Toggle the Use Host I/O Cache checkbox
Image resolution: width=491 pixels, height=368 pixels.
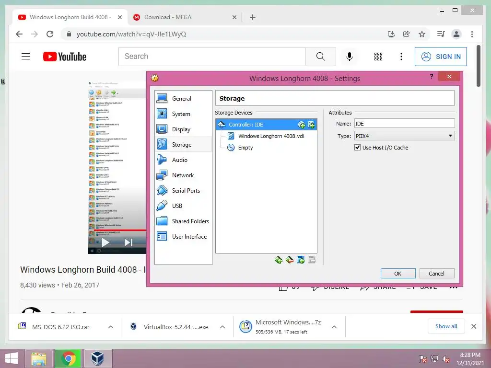357,148
